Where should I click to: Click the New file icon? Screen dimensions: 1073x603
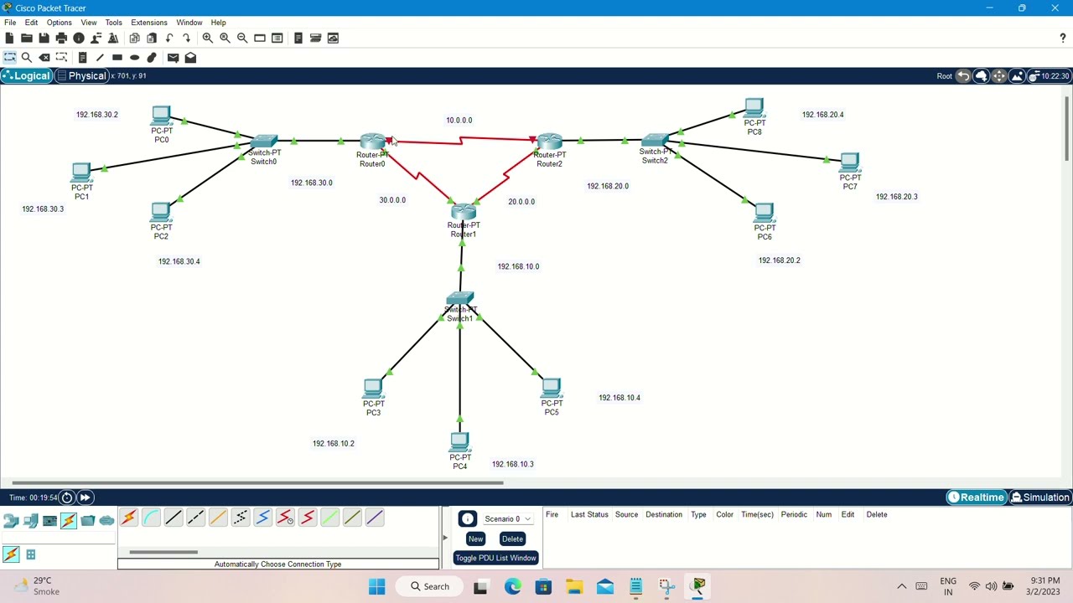click(x=9, y=38)
